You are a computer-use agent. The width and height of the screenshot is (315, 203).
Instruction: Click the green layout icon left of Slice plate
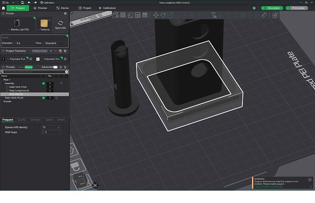tap(254, 8)
